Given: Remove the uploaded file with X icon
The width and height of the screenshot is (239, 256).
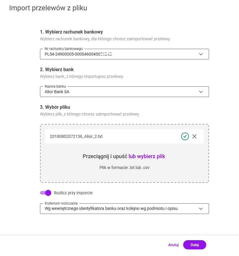Looking at the screenshot, I should (194, 136).
